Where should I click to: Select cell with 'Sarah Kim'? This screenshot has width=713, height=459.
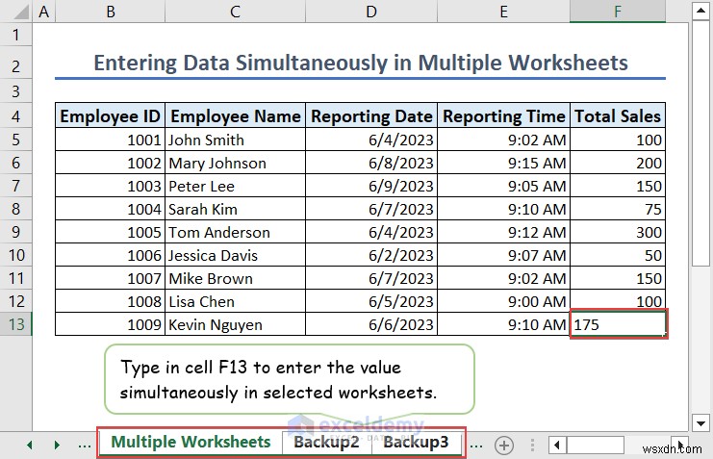point(235,209)
